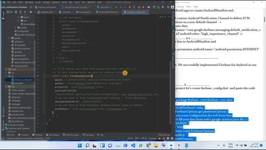Screen dimensions: 266x150
Task: Open File Explorer from taskbar
Action: click(156, 145)
